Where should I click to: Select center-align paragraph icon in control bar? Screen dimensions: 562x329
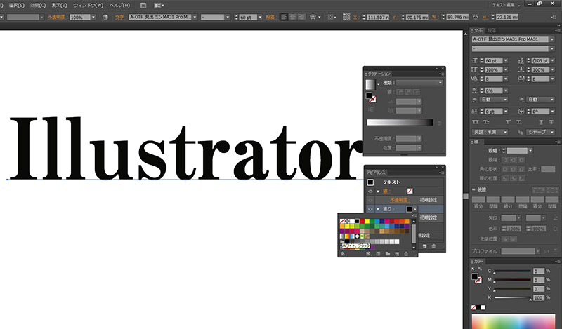tap(292, 17)
